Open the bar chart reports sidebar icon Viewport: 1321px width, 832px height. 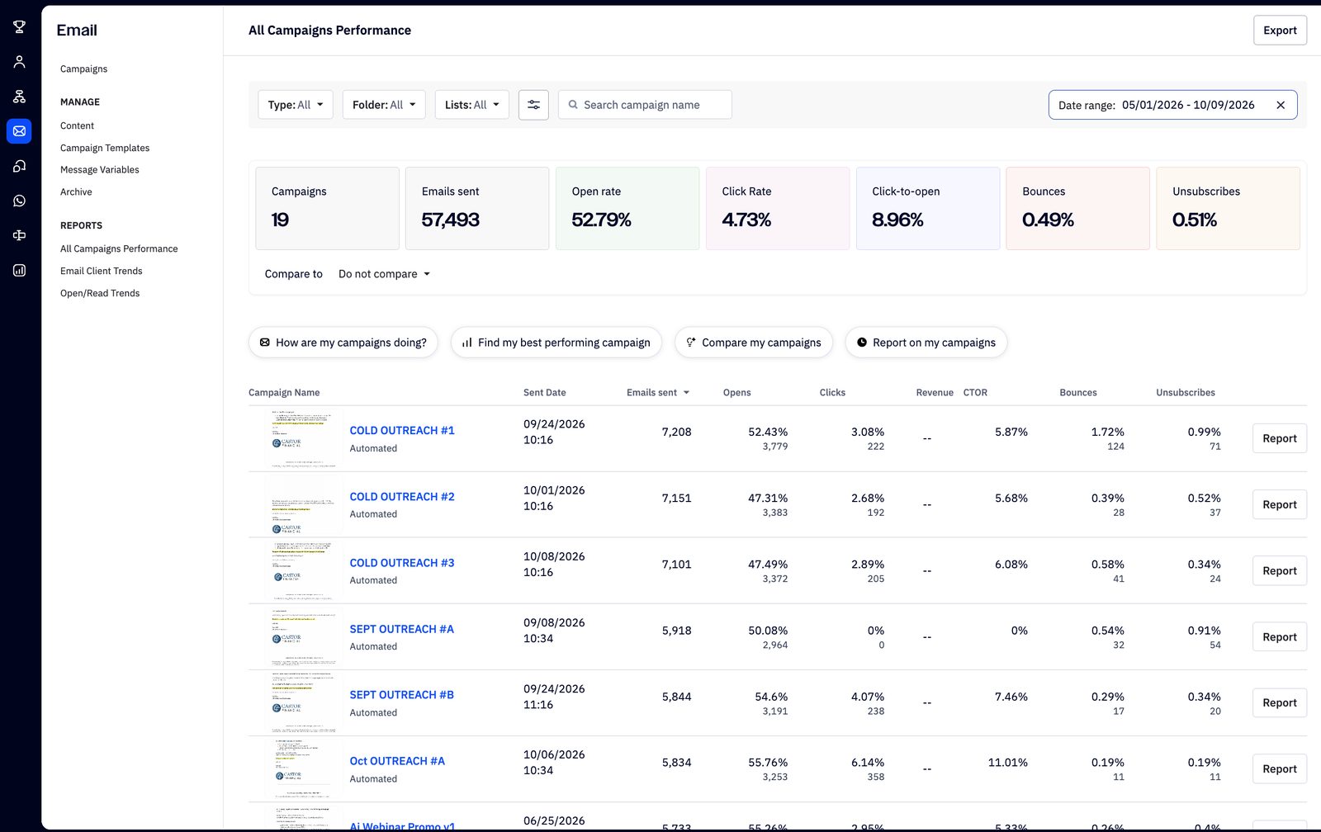[x=19, y=270]
